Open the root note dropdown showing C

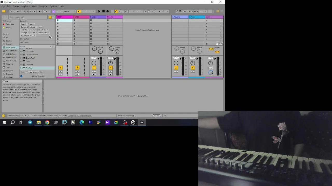(59, 11)
